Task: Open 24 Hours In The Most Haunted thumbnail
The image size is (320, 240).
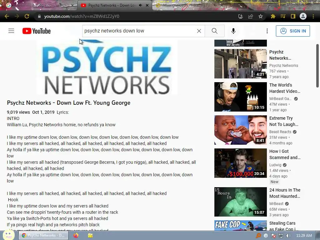Action: tap(240, 202)
